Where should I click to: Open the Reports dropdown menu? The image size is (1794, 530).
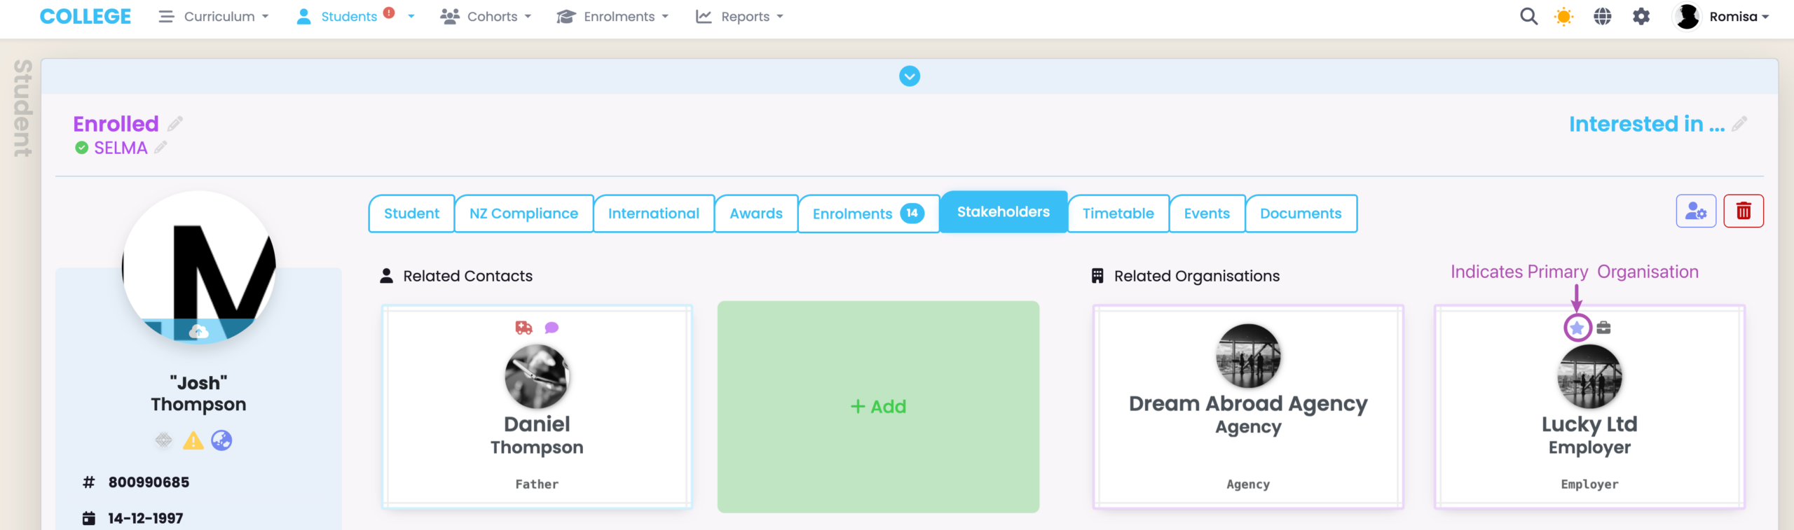tap(739, 16)
